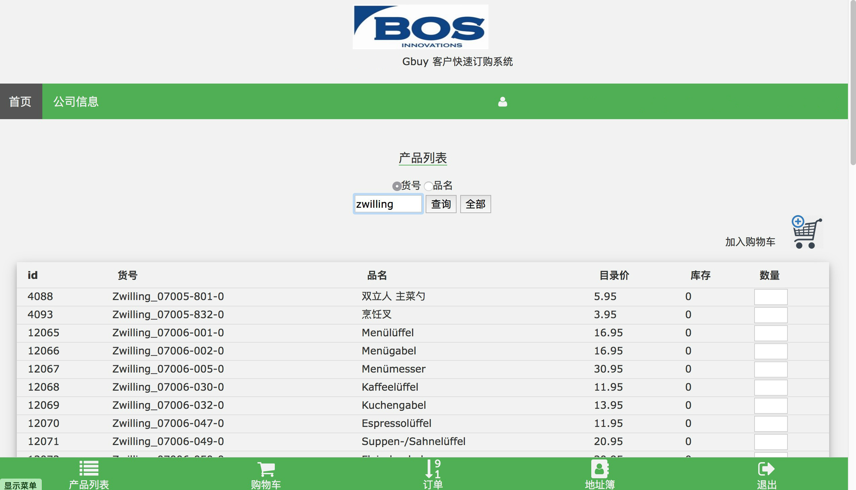Click the id cell 12065

tap(43, 333)
